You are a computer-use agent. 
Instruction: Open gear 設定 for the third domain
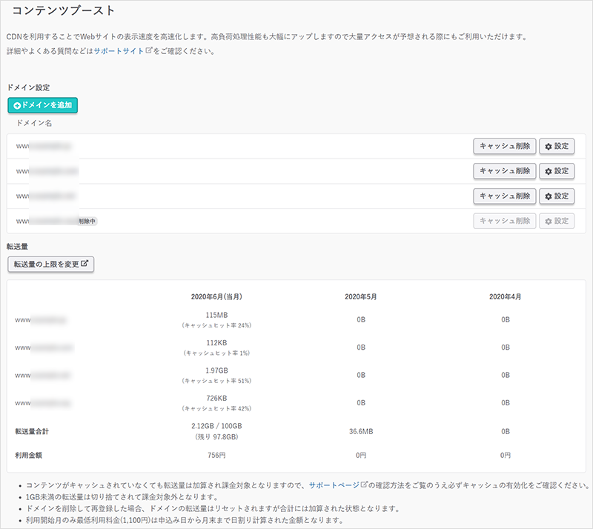tap(557, 196)
